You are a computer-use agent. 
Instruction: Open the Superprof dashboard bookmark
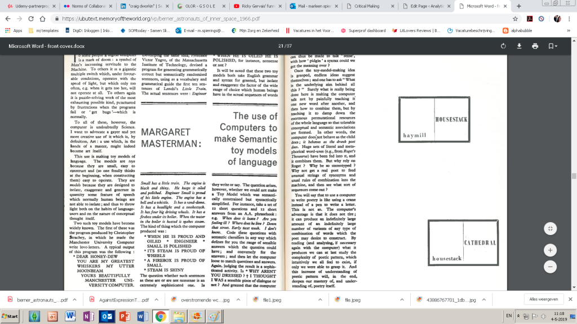click(x=363, y=30)
